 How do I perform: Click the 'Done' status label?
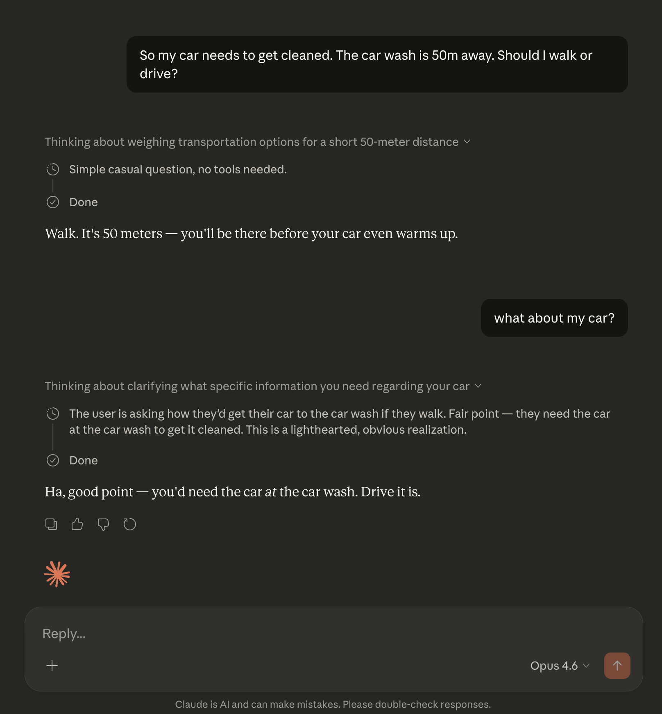click(x=84, y=202)
